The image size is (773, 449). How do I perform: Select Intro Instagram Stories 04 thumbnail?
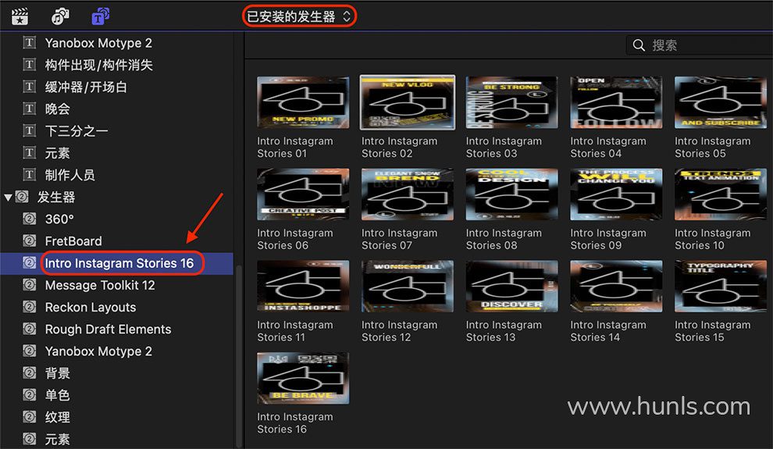[x=616, y=102]
